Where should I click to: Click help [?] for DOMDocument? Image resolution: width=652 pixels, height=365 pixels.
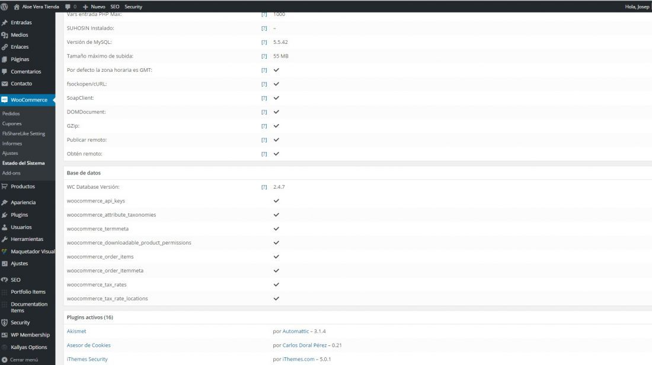click(x=264, y=112)
